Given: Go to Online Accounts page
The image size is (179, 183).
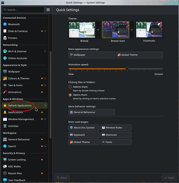Looking at the screenshot, I should 25,58.
